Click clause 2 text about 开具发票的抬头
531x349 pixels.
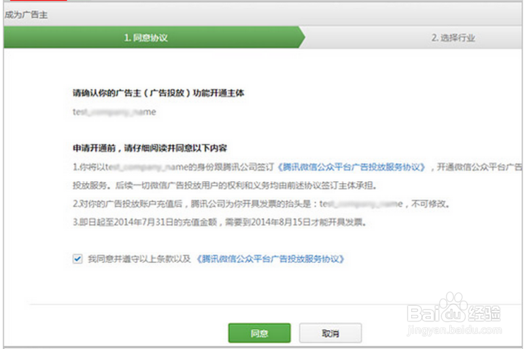[261, 204]
